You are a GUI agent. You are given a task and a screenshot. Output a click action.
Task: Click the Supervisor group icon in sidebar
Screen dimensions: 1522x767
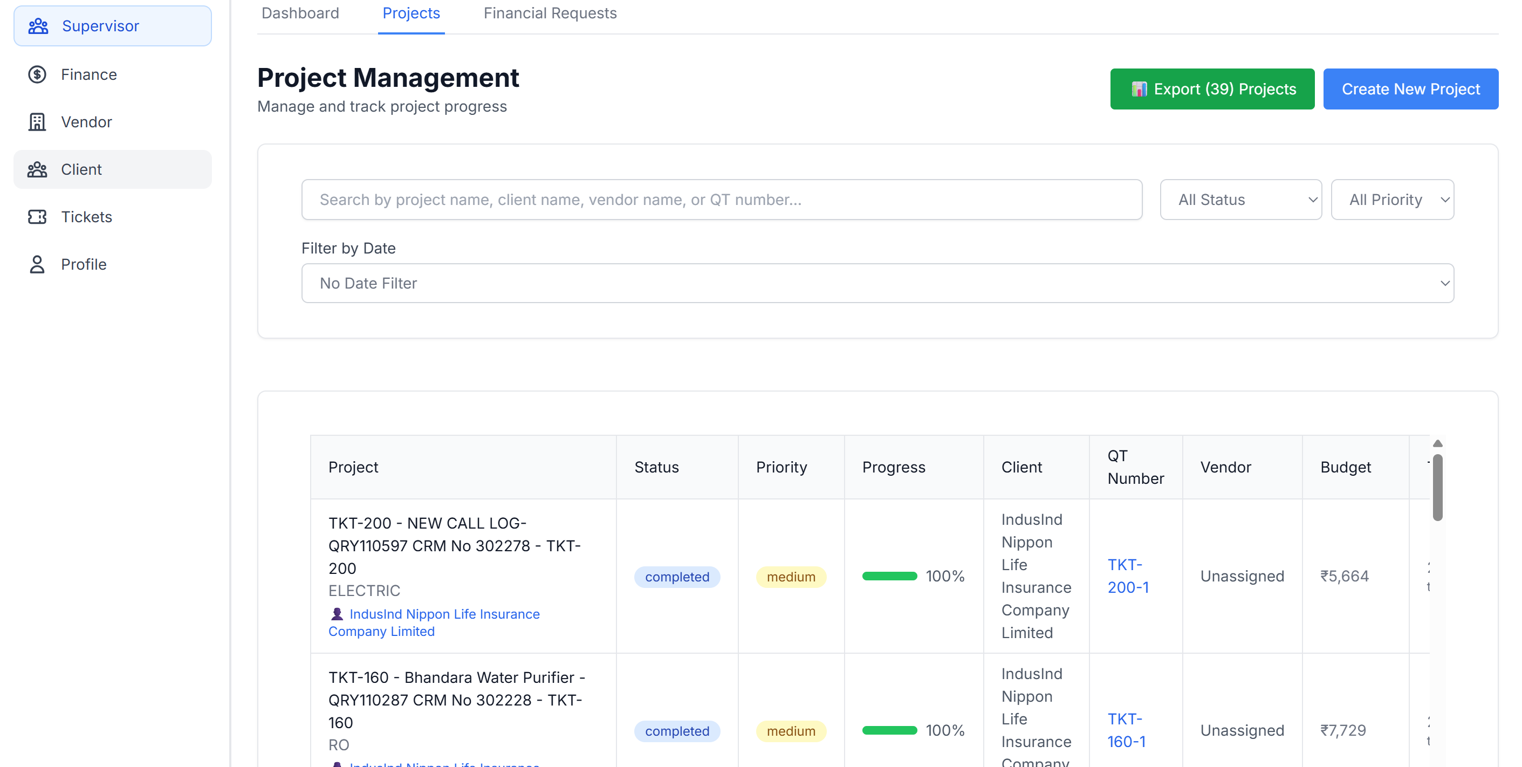[x=38, y=26]
